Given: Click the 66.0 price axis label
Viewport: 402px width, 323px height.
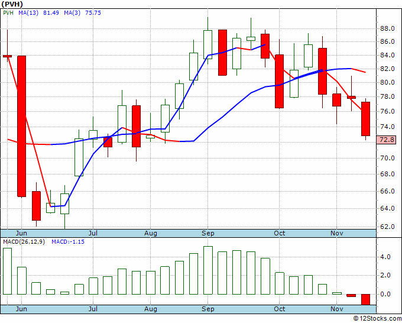Looking at the screenshot, I should pyautogui.click(x=387, y=191).
